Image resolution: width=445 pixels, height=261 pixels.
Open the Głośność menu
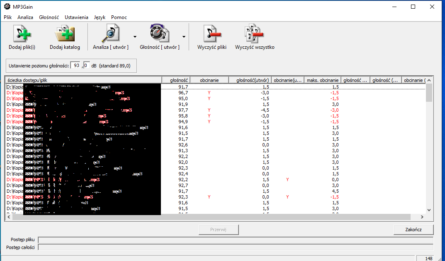pyautogui.click(x=49, y=17)
